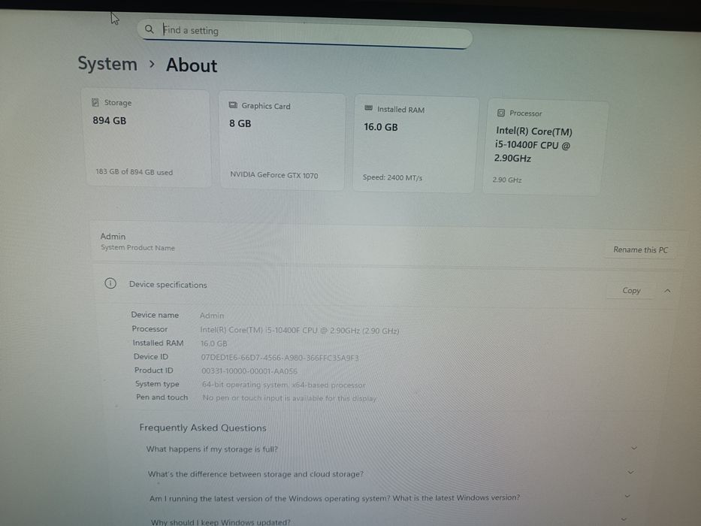Open the Installed RAM 16.0 GB card
Screen dimensions: 701x526
pos(415,144)
